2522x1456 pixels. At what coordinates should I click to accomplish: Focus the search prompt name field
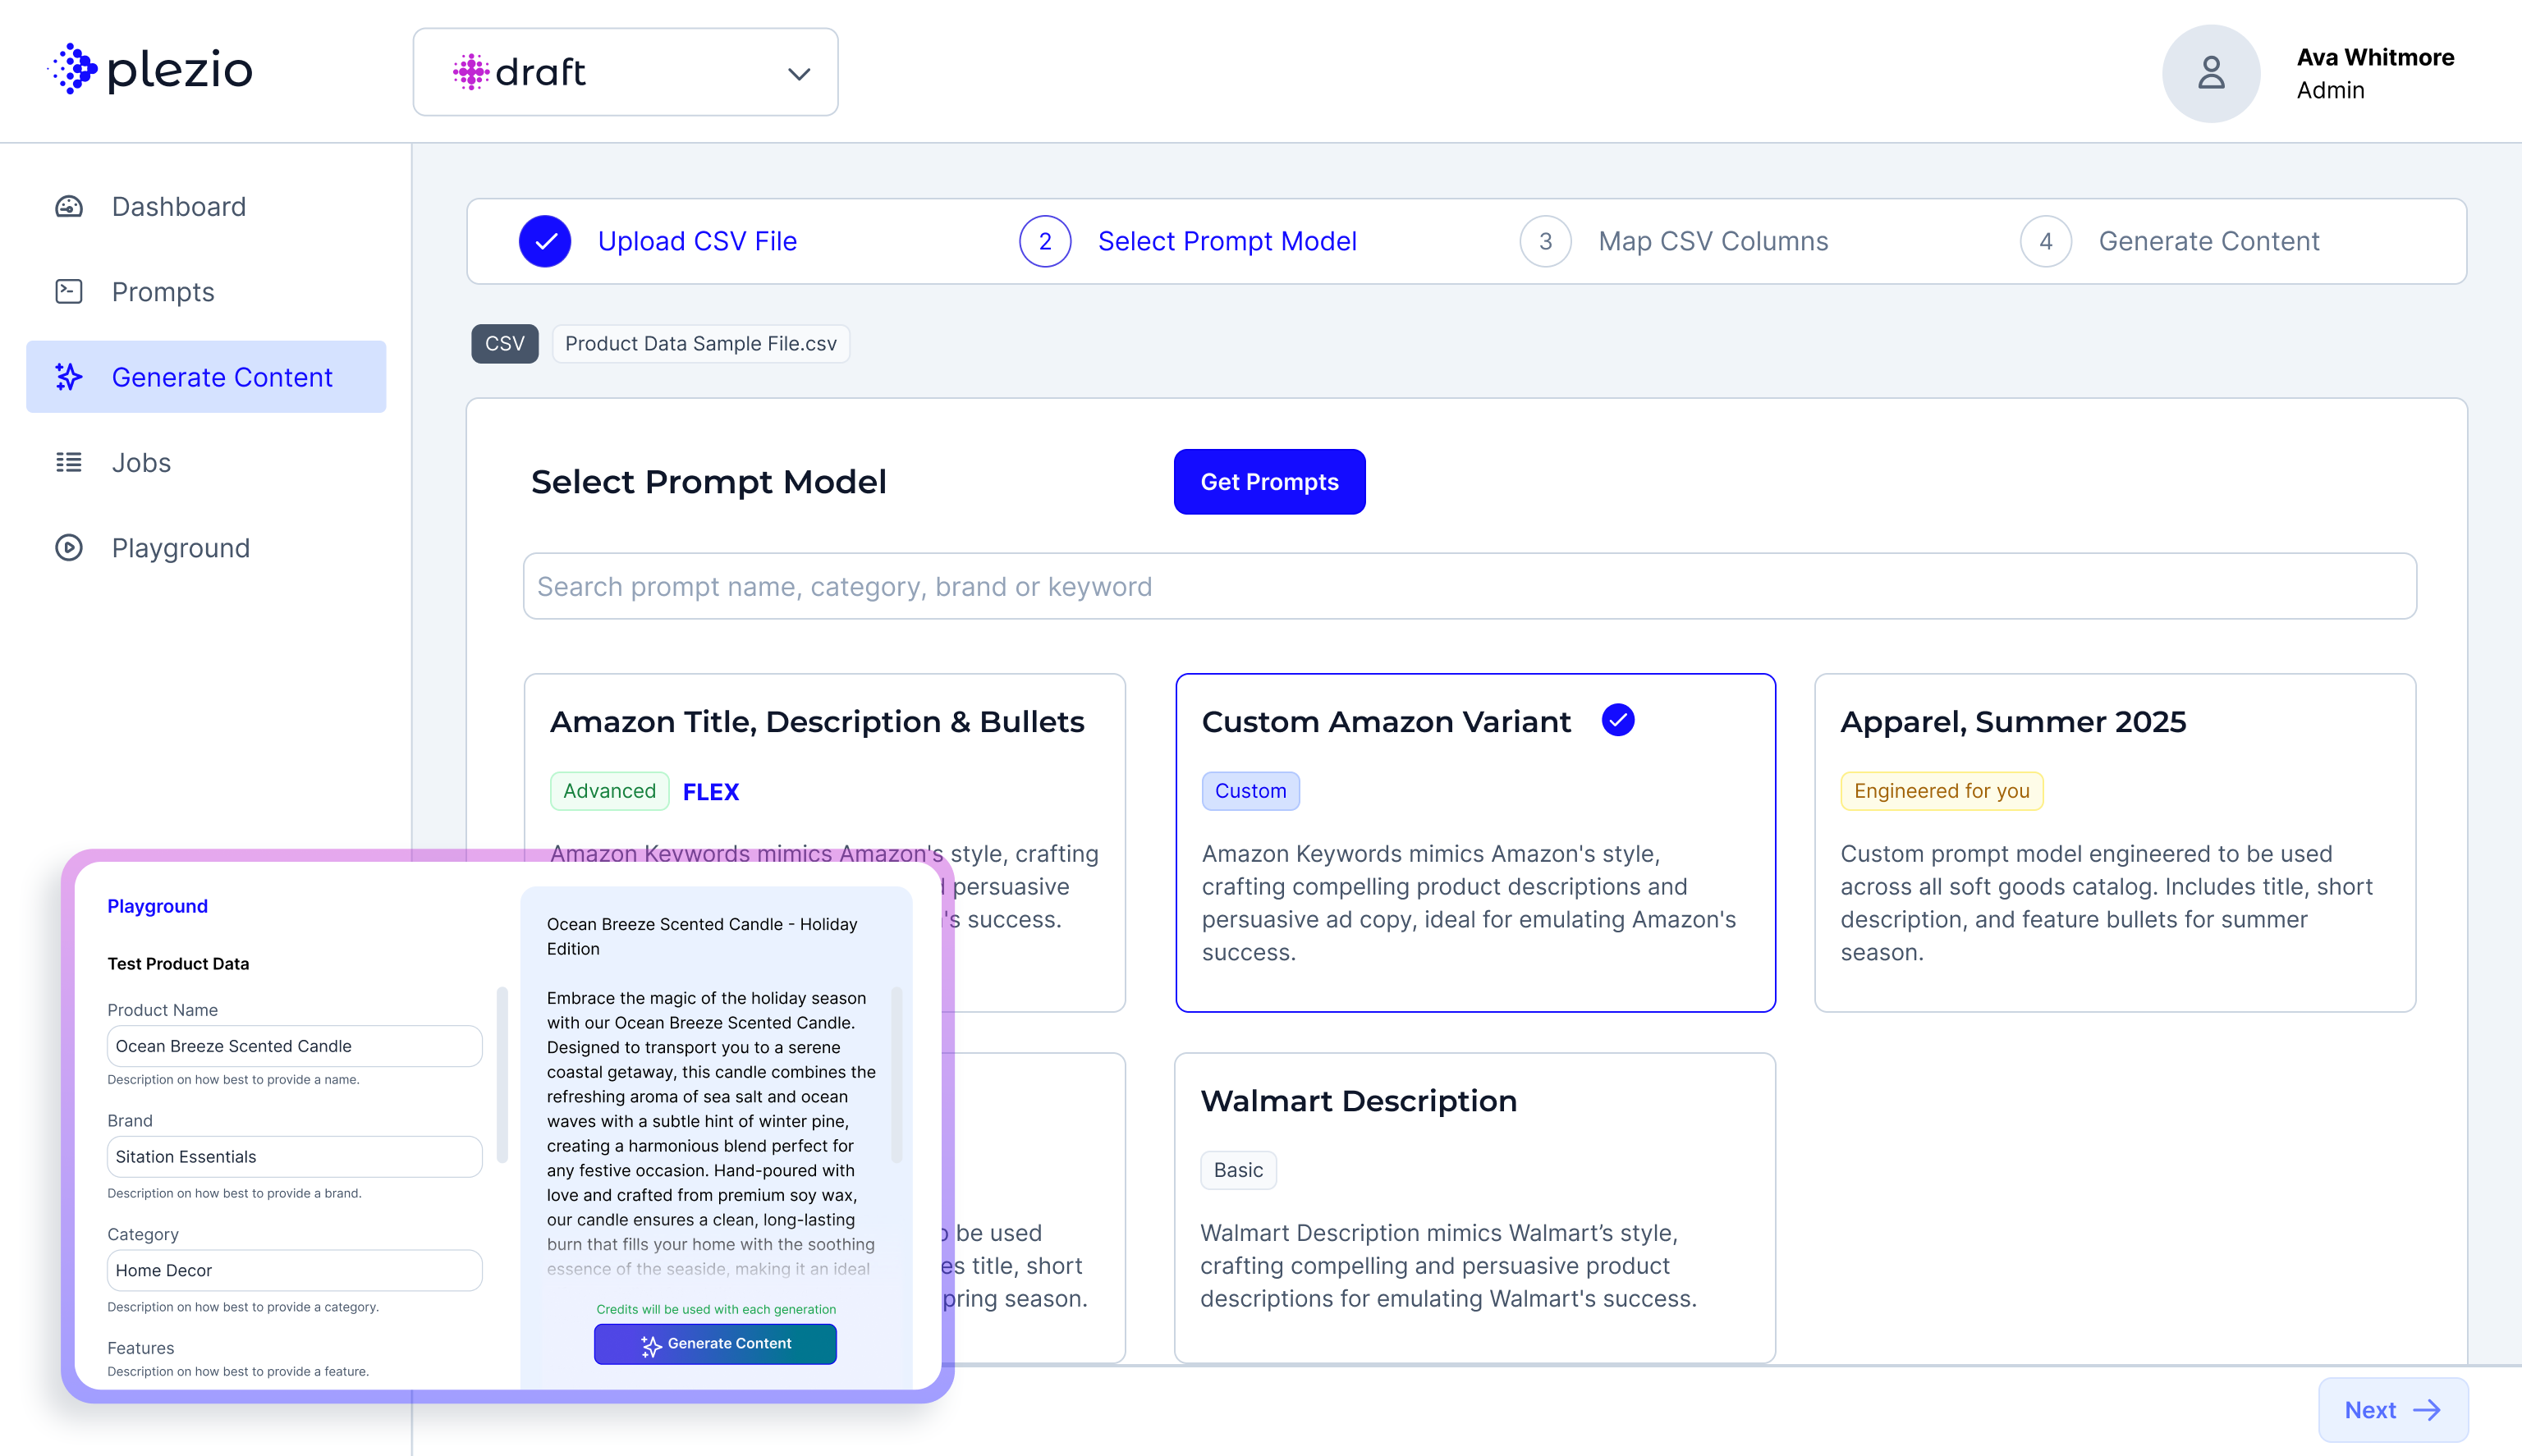click(1469, 586)
